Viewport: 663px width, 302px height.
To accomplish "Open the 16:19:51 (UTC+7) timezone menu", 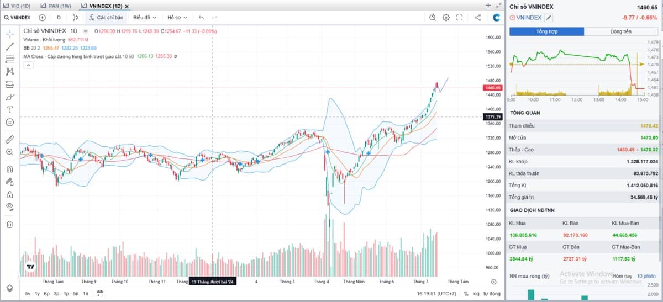I will tap(436, 294).
